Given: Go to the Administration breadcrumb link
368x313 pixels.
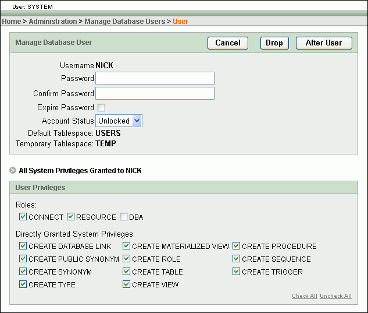Looking at the screenshot, I should coord(53,22).
